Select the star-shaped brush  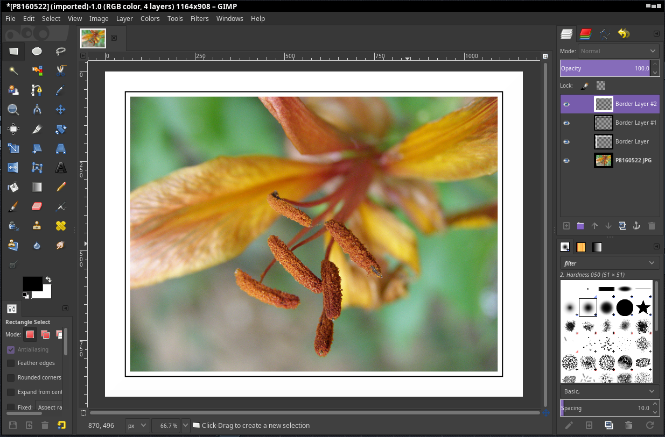[x=643, y=307]
